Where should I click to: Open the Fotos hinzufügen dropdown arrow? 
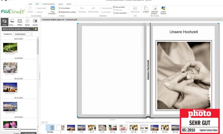56,14
